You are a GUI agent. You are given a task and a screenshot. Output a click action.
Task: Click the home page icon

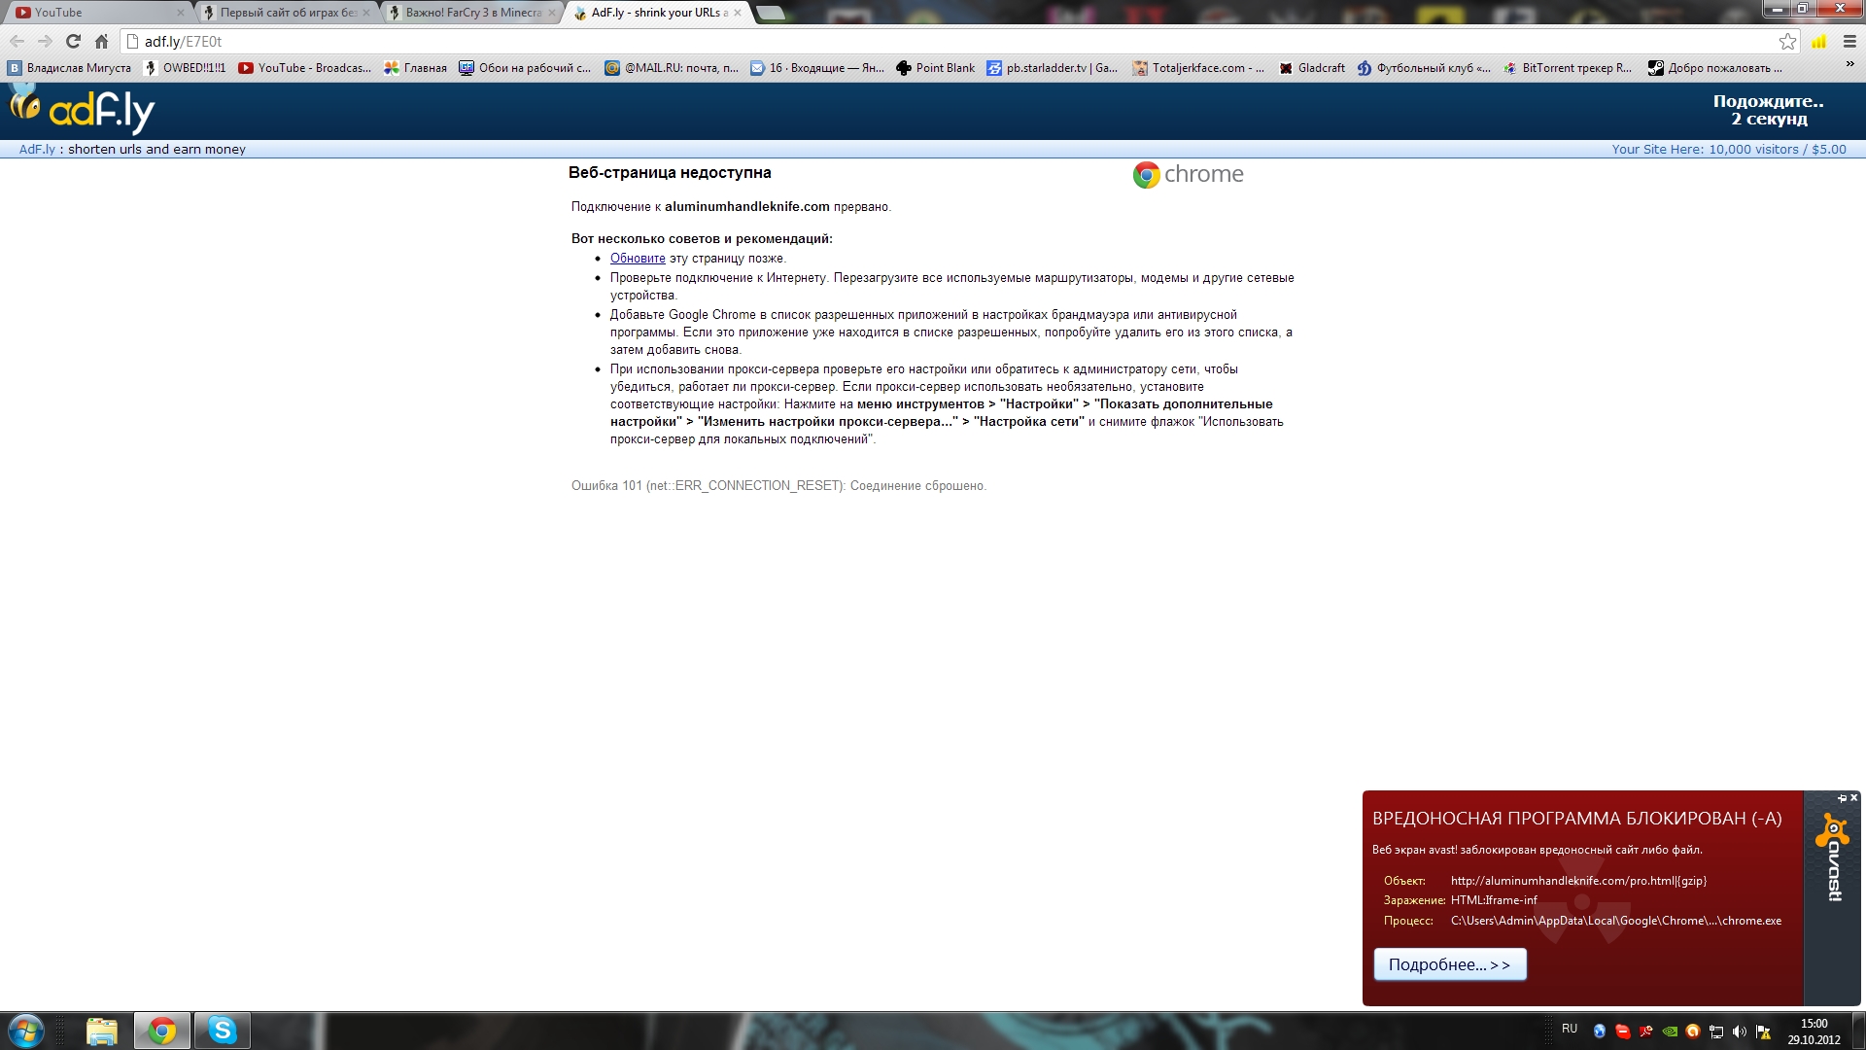click(101, 42)
